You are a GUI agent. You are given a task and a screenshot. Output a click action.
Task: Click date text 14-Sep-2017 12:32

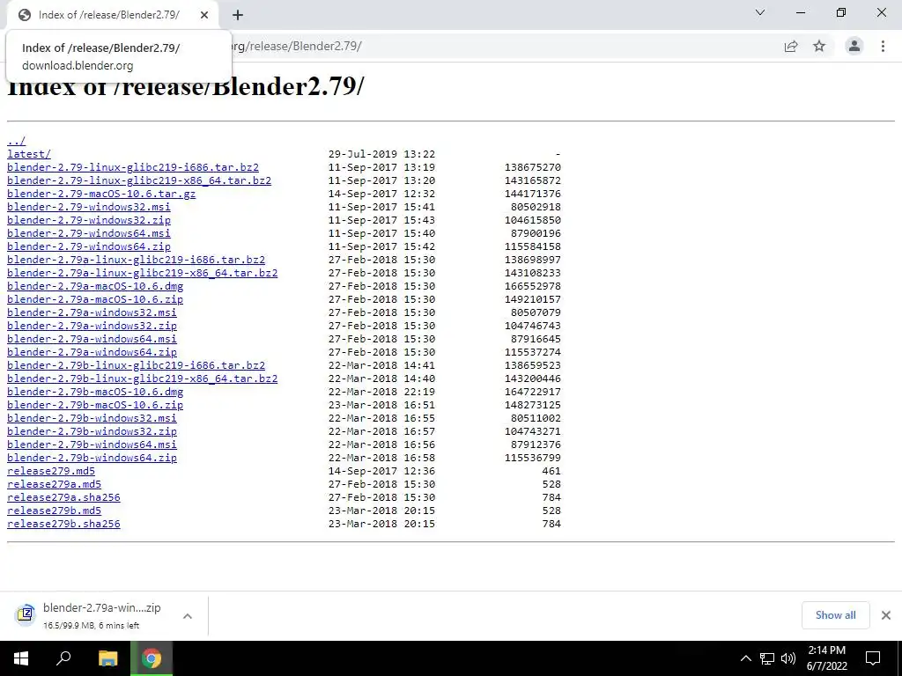click(x=382, y=194)
